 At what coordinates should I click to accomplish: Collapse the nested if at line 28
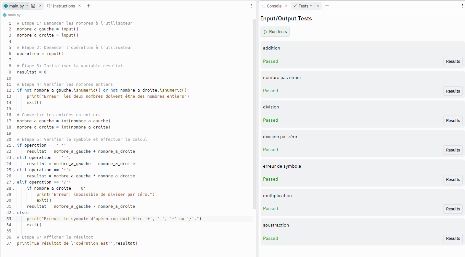[x=14, y=188]
